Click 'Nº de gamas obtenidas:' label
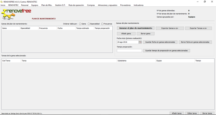This screenshot has height=115, width=216. tap(166, 10)
